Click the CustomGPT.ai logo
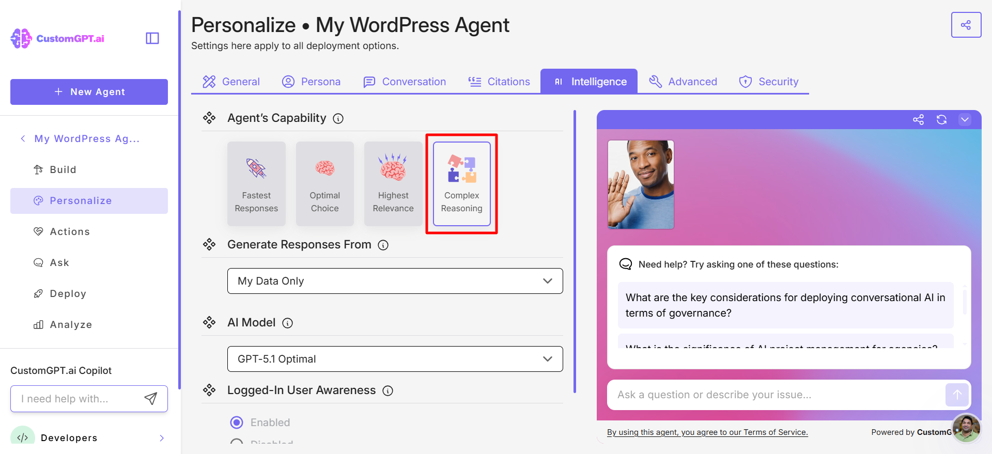 click(x=57, y=38)
